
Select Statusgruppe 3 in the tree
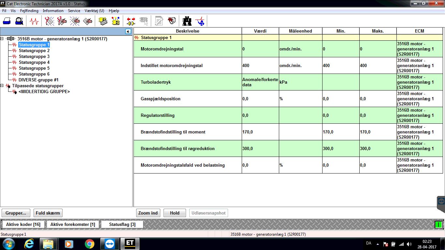34,56
